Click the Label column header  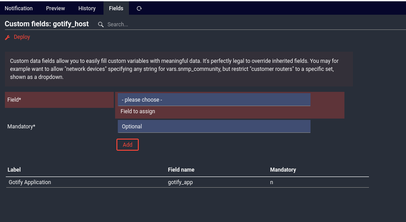click(x=14, y=170)
